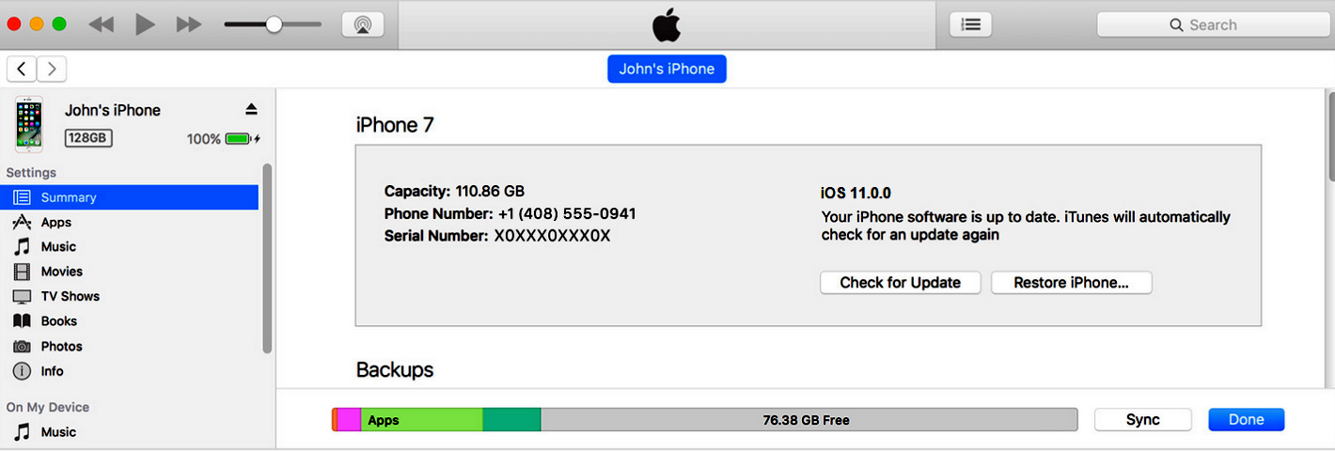Click the 128GB capacity badge
Viewport: 1335px width, 452px height.
(88, 138)
